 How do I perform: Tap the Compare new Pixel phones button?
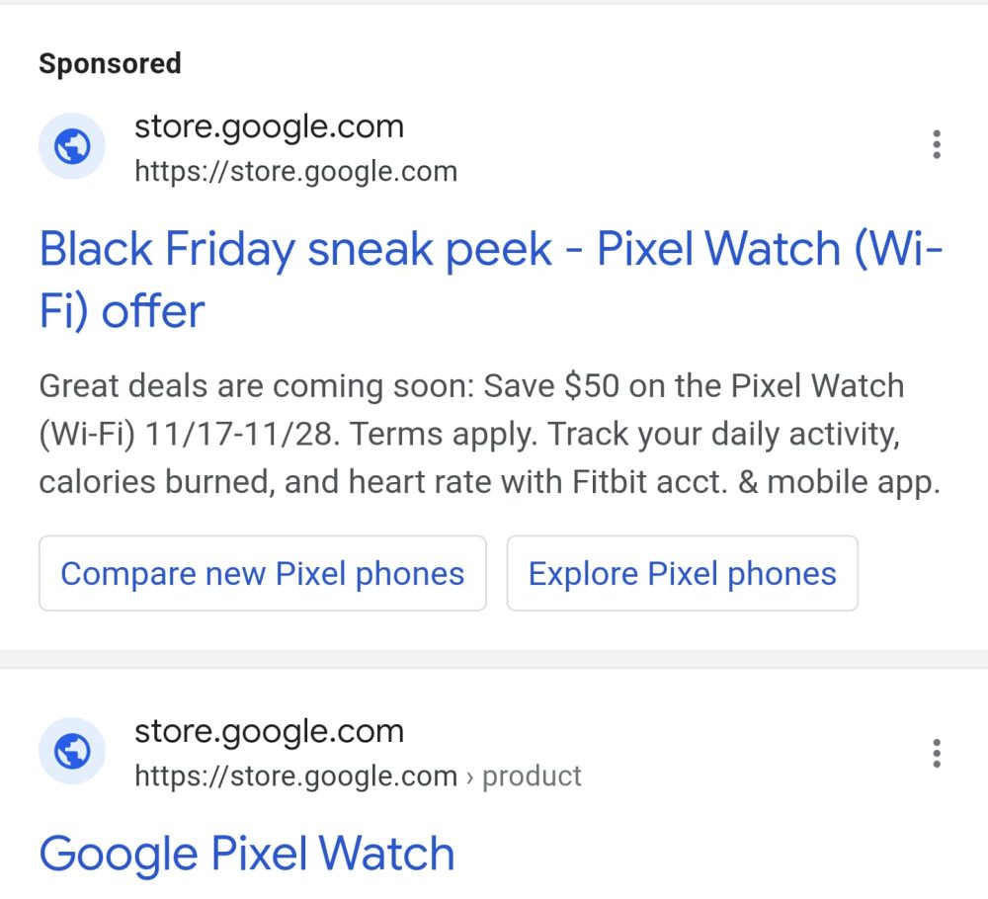[x=262, y=574]
